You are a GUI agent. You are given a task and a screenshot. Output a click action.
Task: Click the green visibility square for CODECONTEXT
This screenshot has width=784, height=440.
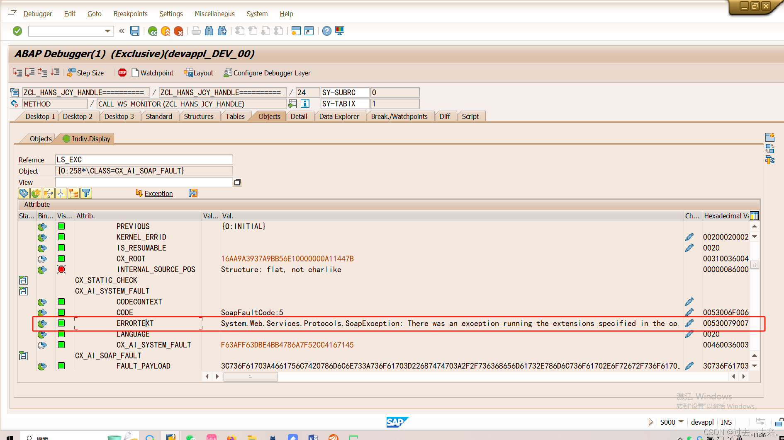61,302
